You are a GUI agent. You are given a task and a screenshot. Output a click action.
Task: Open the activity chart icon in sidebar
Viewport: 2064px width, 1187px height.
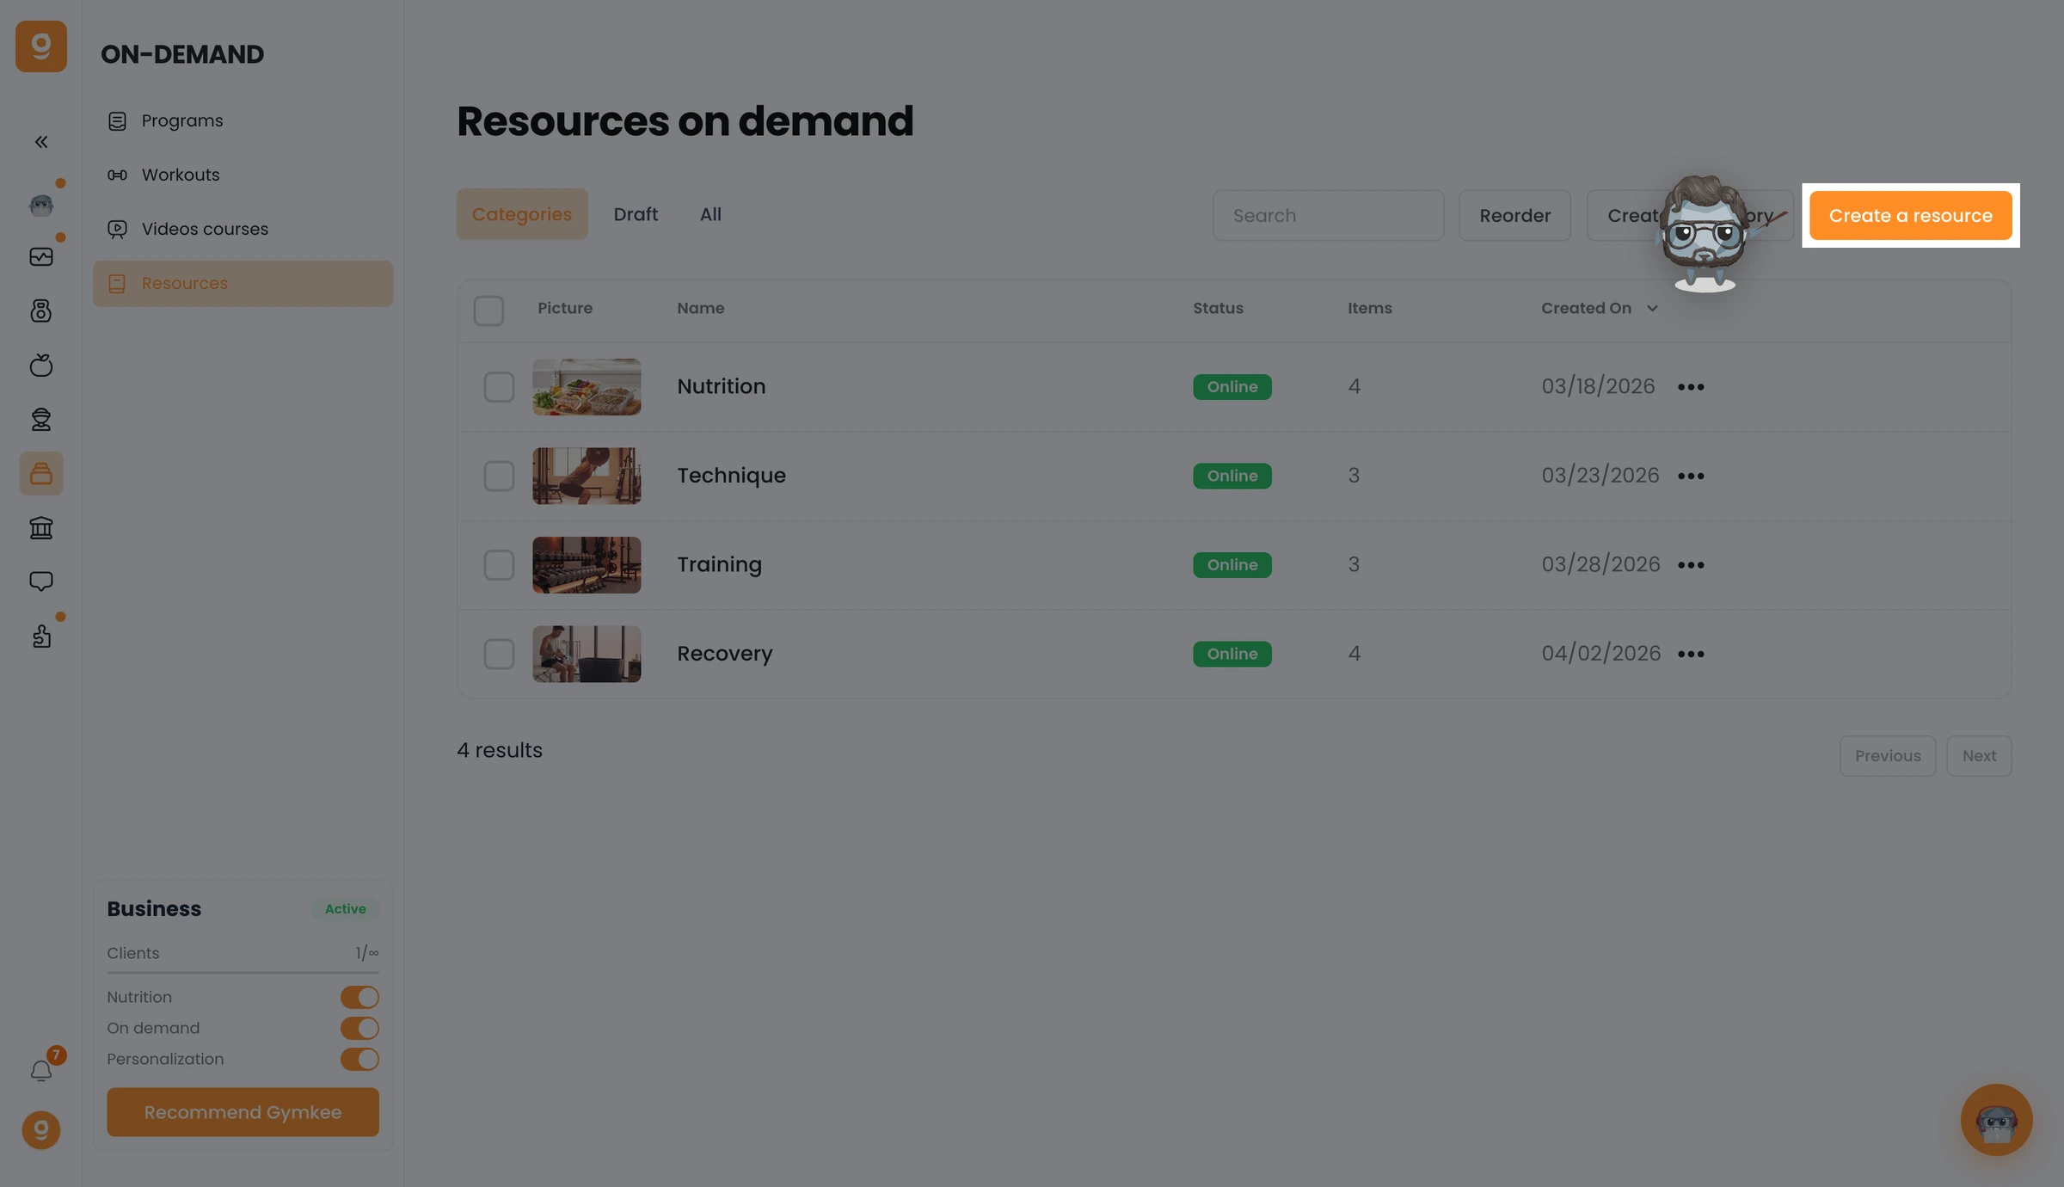click(x=41, y=257)
